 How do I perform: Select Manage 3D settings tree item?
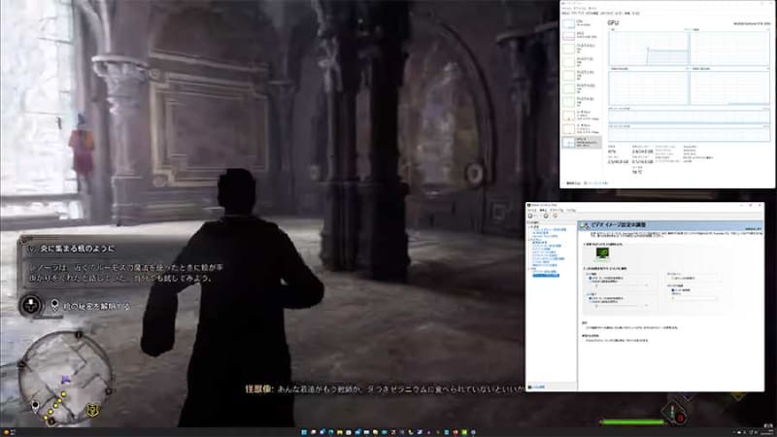[541, 233]
